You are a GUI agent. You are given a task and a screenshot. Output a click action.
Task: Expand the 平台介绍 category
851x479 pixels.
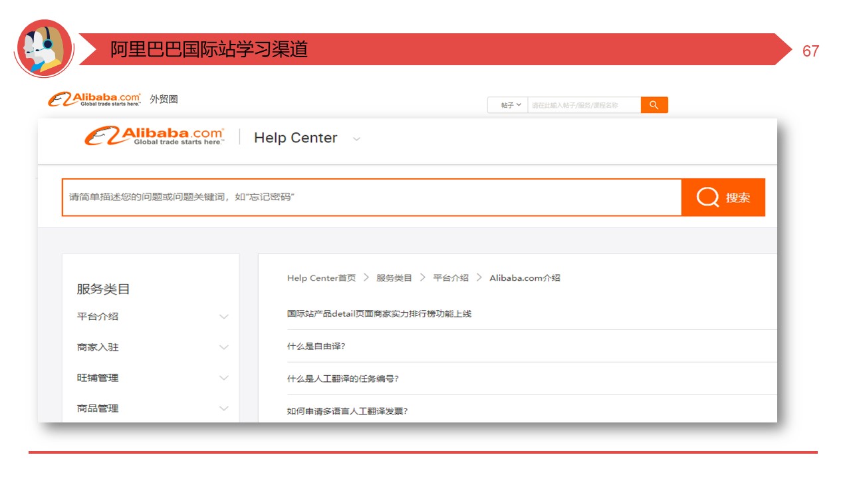[223, 317]
